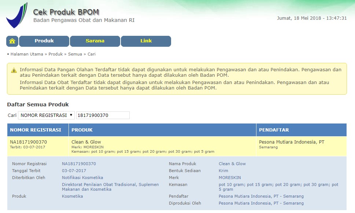Click the date and time text at top right

click(312, 18)
